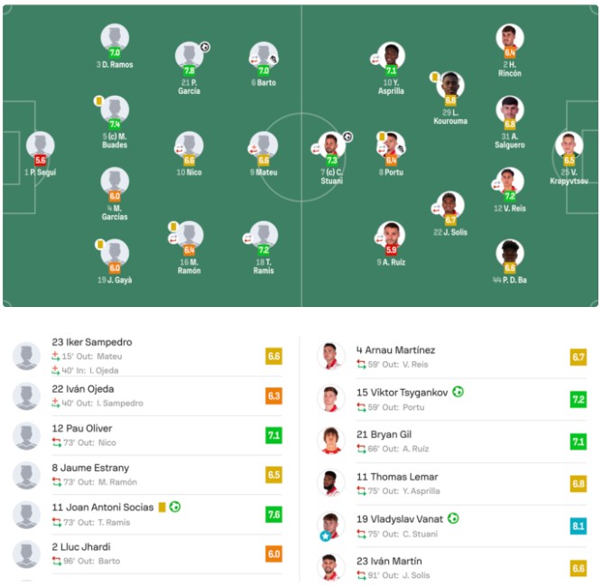
Task: Click the yellow card beside Joan Antoni Socias
Action: pyautogui.click(x=162, y=507)
